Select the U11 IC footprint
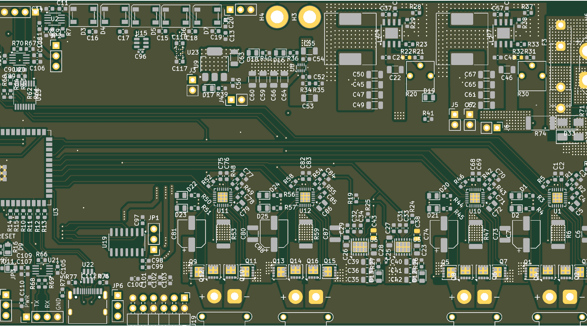Viewport: 587px width, 326px height. coord(222,197)
